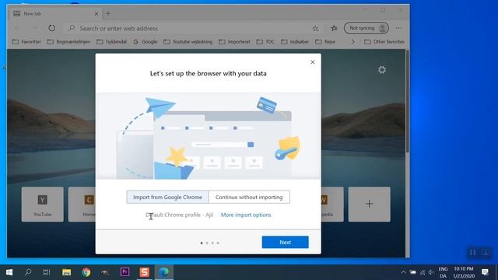Close the New tab tab
The width and height of the screenshot is (498, 280).
click(96, 14)
